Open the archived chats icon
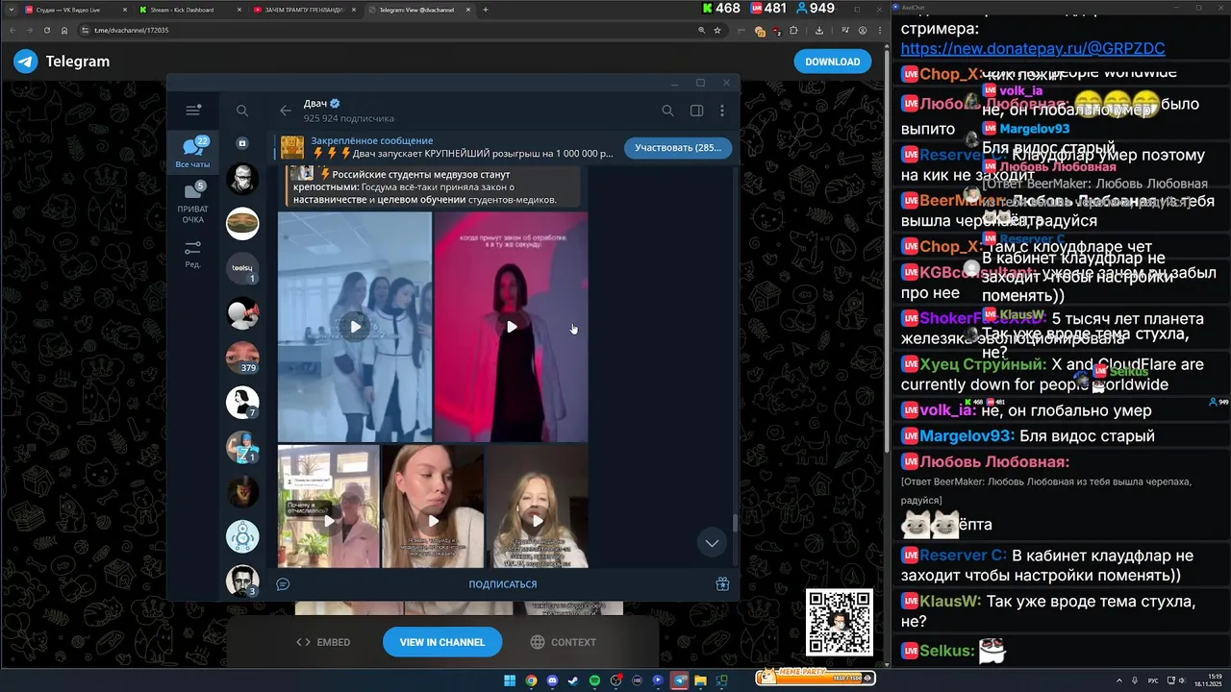This screenshot has width=1231, height=692. 242,143
